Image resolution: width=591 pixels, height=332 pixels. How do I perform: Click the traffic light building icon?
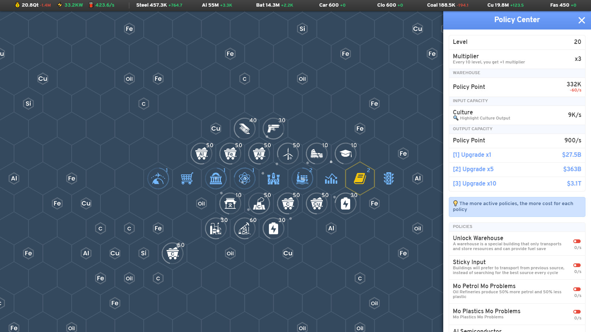(x=389, y=179)
